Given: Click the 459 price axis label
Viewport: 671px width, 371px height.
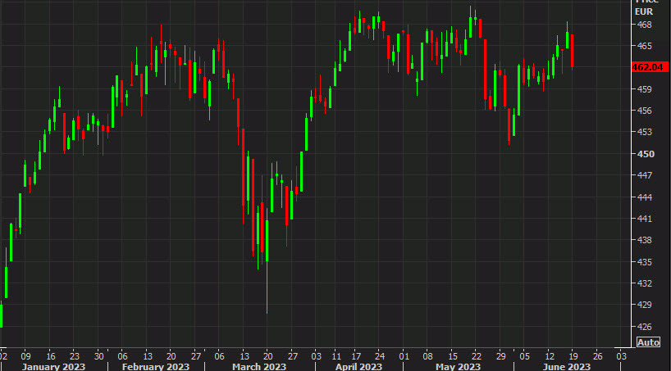Looking at the screenshot, I should [643, 89].
